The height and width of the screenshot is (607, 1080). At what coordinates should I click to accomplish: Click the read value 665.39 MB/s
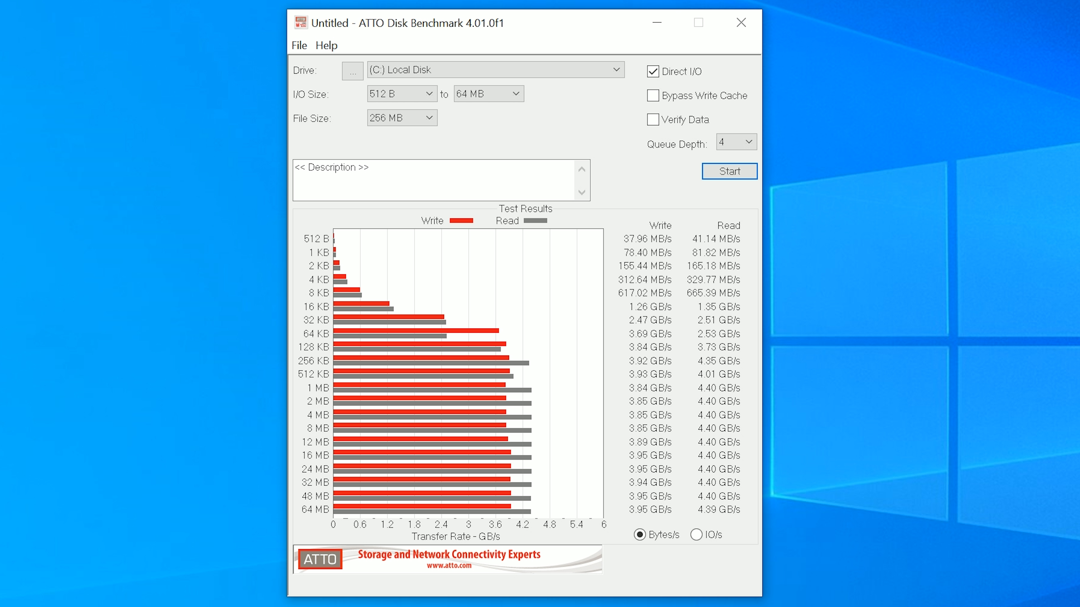(713, 293)
